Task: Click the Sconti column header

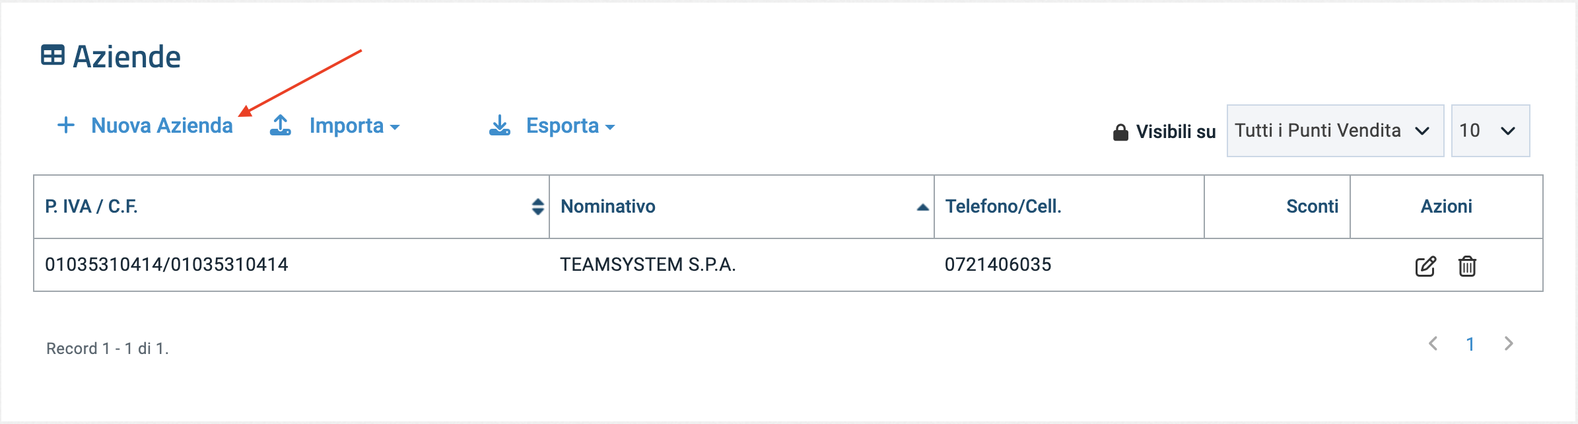Action: pyautogui.click(x=1312, y=207)
